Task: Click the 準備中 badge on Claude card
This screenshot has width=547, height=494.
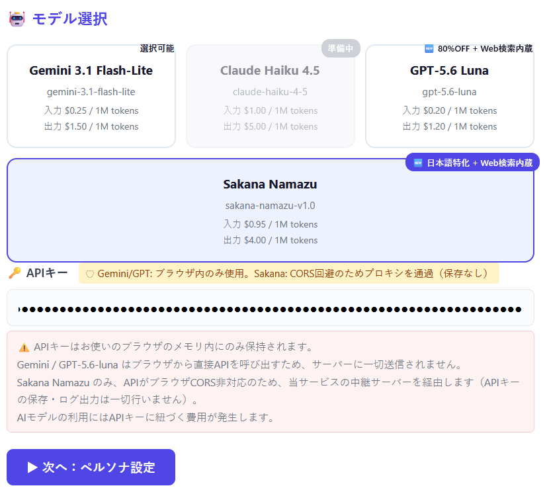Action: 341,48
